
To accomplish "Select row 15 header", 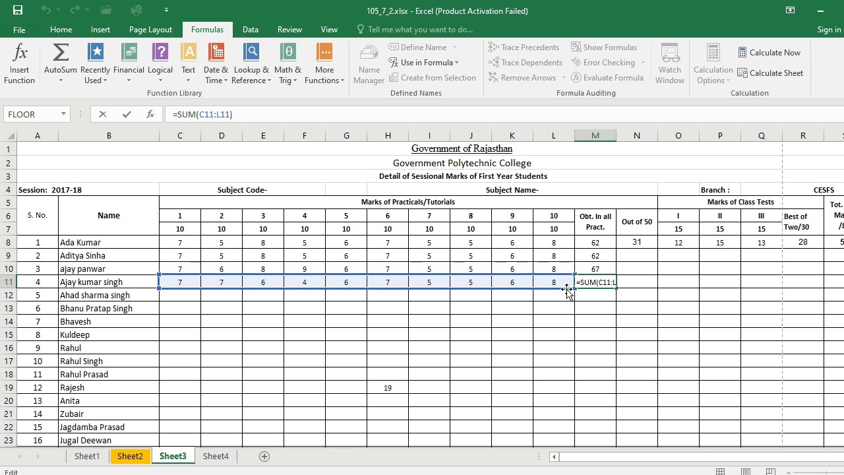I will 9,334.
